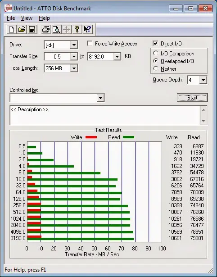Viewport: 217px width, 277px height.
Task: Expand the Controlled by dropdown
Action: [x=100, y=98]
